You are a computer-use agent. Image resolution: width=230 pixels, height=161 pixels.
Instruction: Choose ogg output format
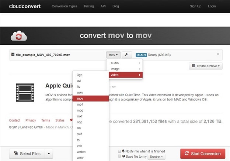91,122
